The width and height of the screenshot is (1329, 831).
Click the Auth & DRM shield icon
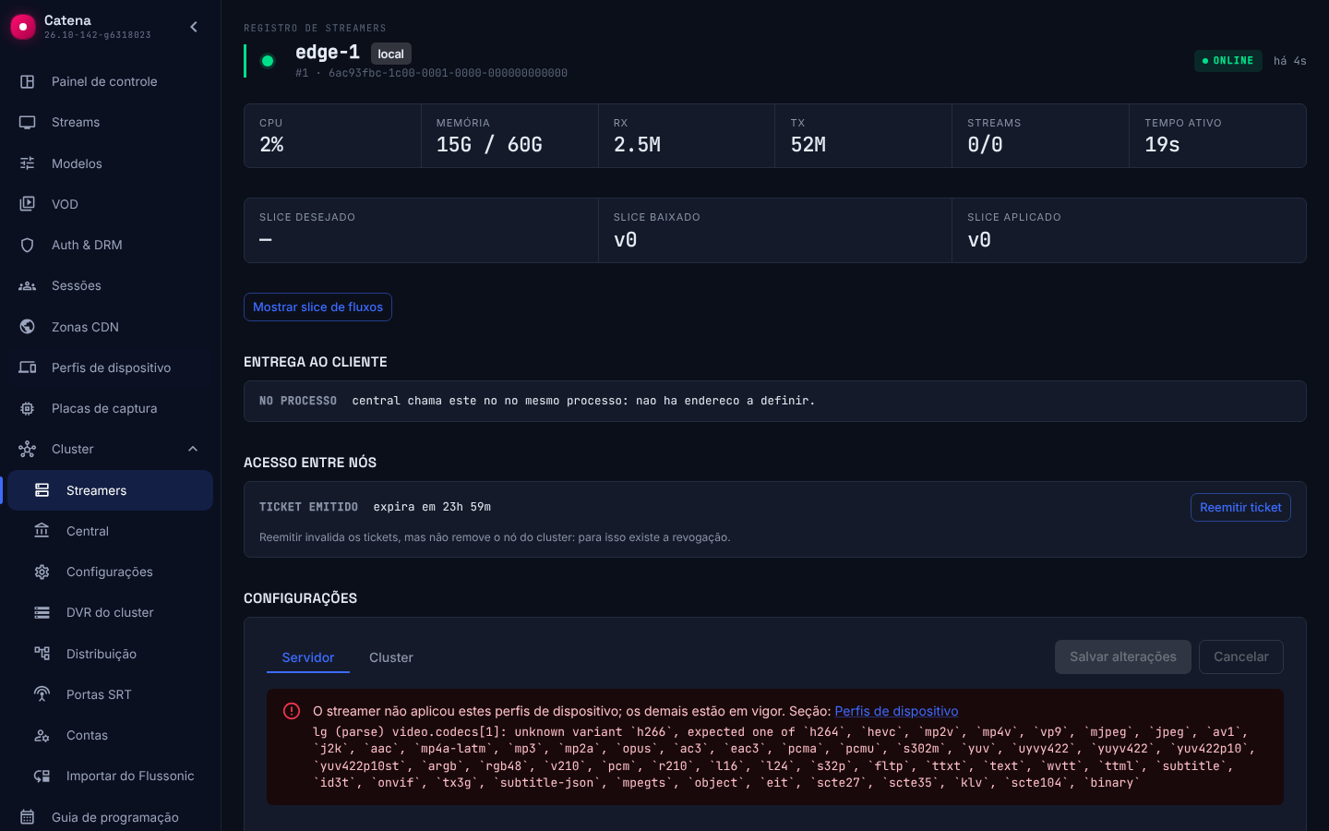pos(28,245)
